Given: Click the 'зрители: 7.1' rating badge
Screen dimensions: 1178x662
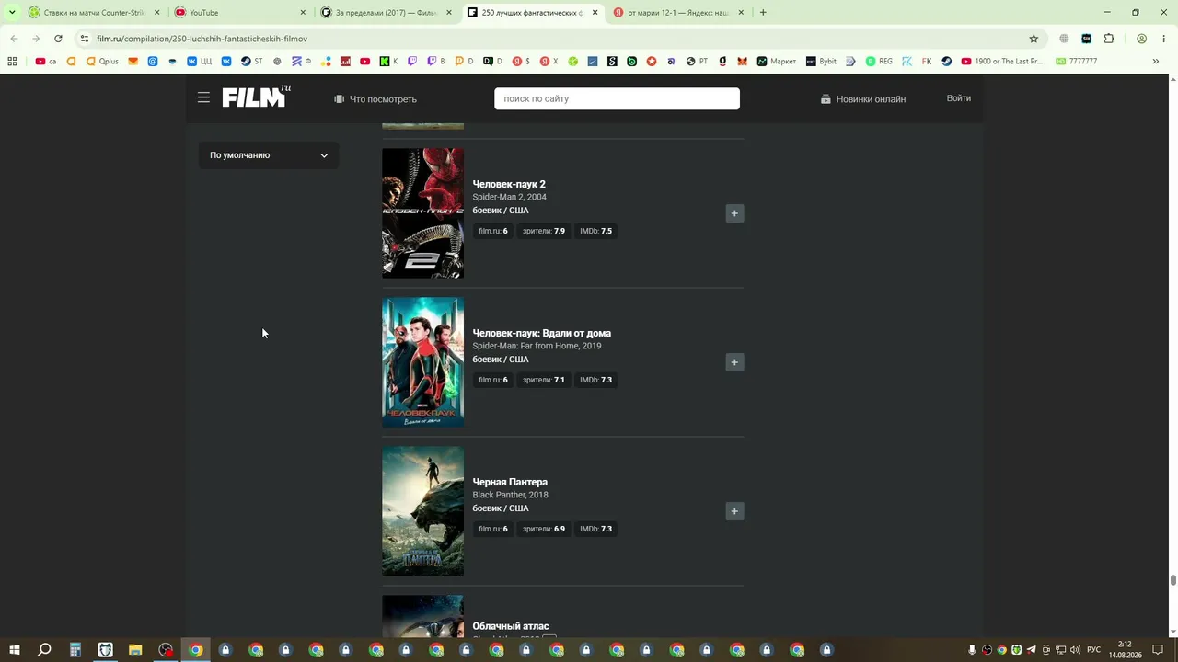Looking at the screenshot, I should [x=543, y=380].
